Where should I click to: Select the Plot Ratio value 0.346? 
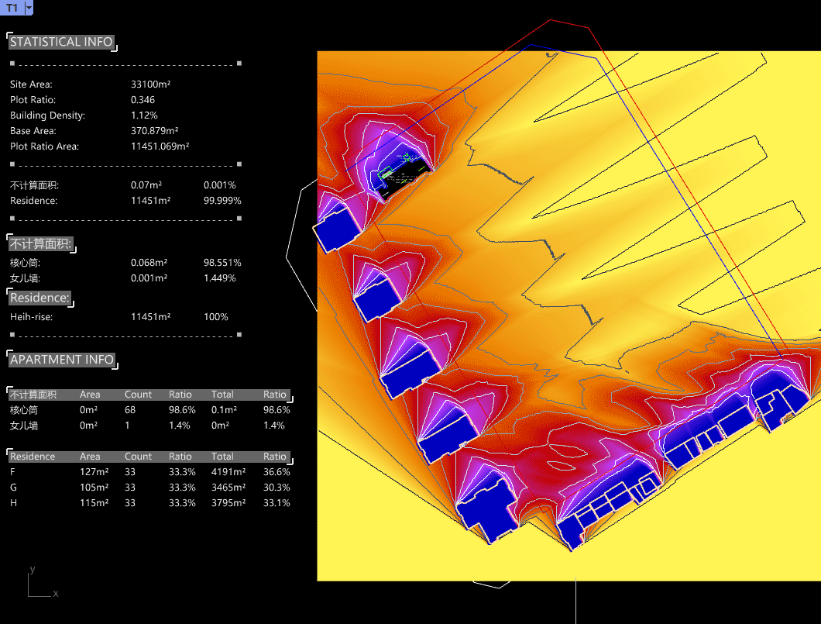143,100
